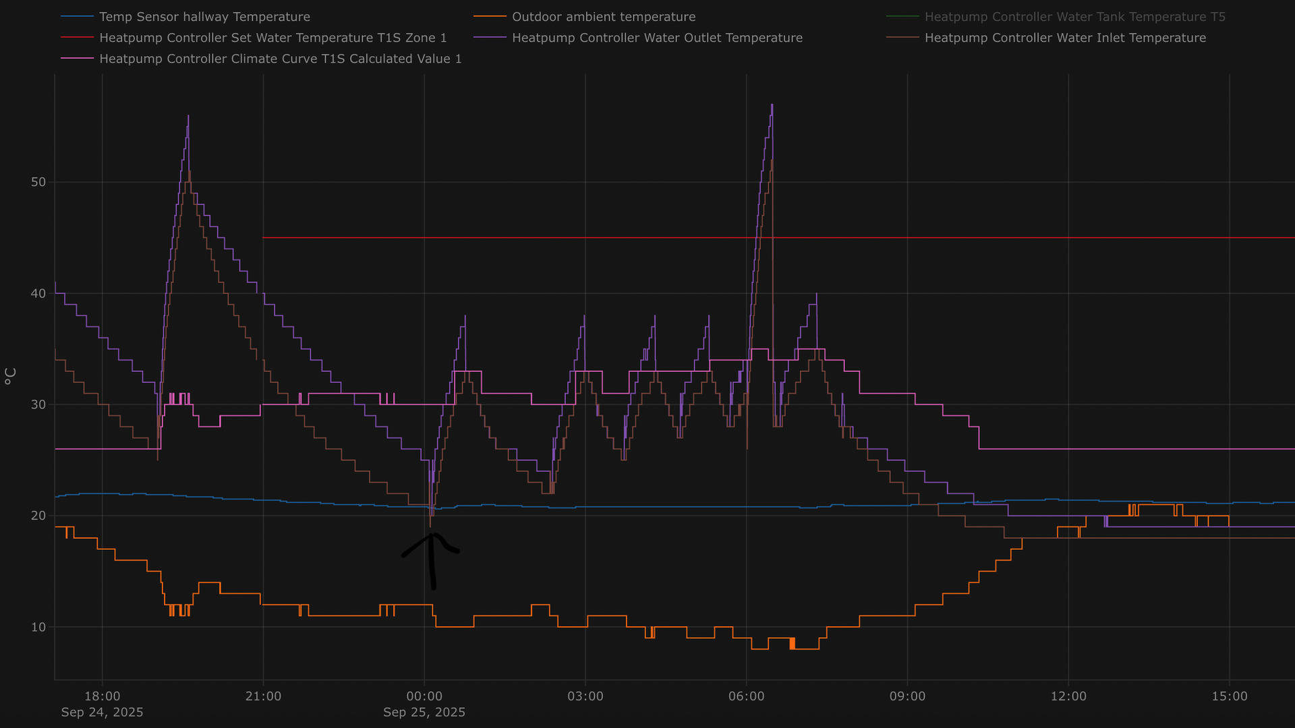Click the blue hallway Temperature line swatch in the legend
This screenshot has width=1295, height=728.
[x=77, y=17]
